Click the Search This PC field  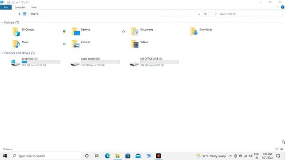click(x=247, y=14)
